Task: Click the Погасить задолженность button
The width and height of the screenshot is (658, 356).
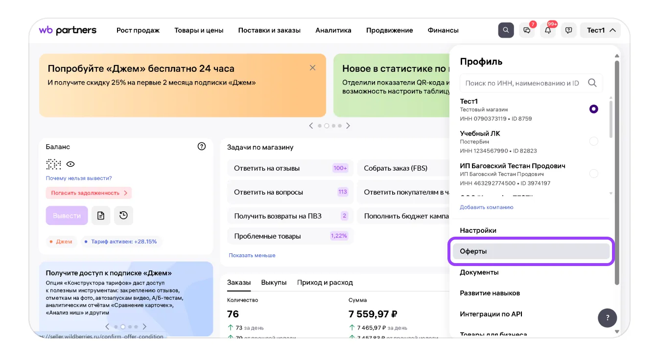Action: click(89, 193)
